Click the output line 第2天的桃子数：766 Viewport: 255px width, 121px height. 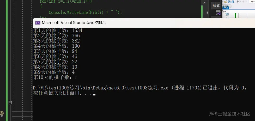(56, 36)
